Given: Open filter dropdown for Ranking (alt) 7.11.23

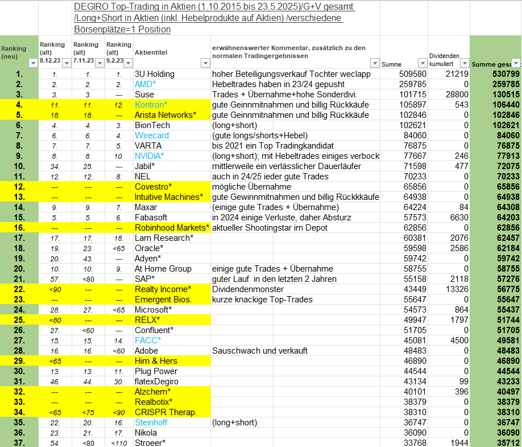Looking at the screenshot, I should pos(100,63).
